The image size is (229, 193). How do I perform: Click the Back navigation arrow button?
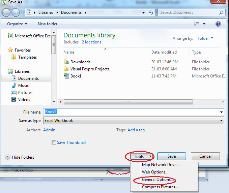point(6,12)
